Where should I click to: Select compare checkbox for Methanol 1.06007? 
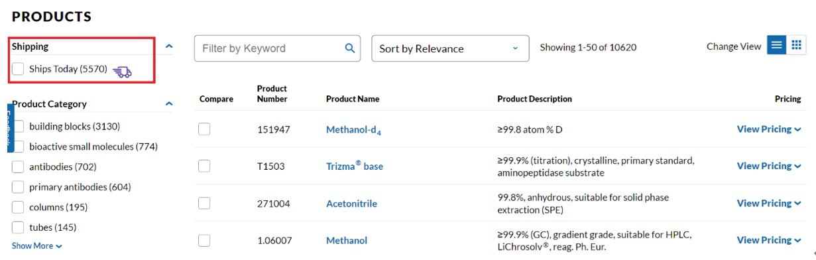[x=204, y=240]
